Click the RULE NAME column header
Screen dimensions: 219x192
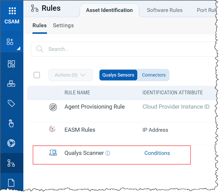point(77,93)
